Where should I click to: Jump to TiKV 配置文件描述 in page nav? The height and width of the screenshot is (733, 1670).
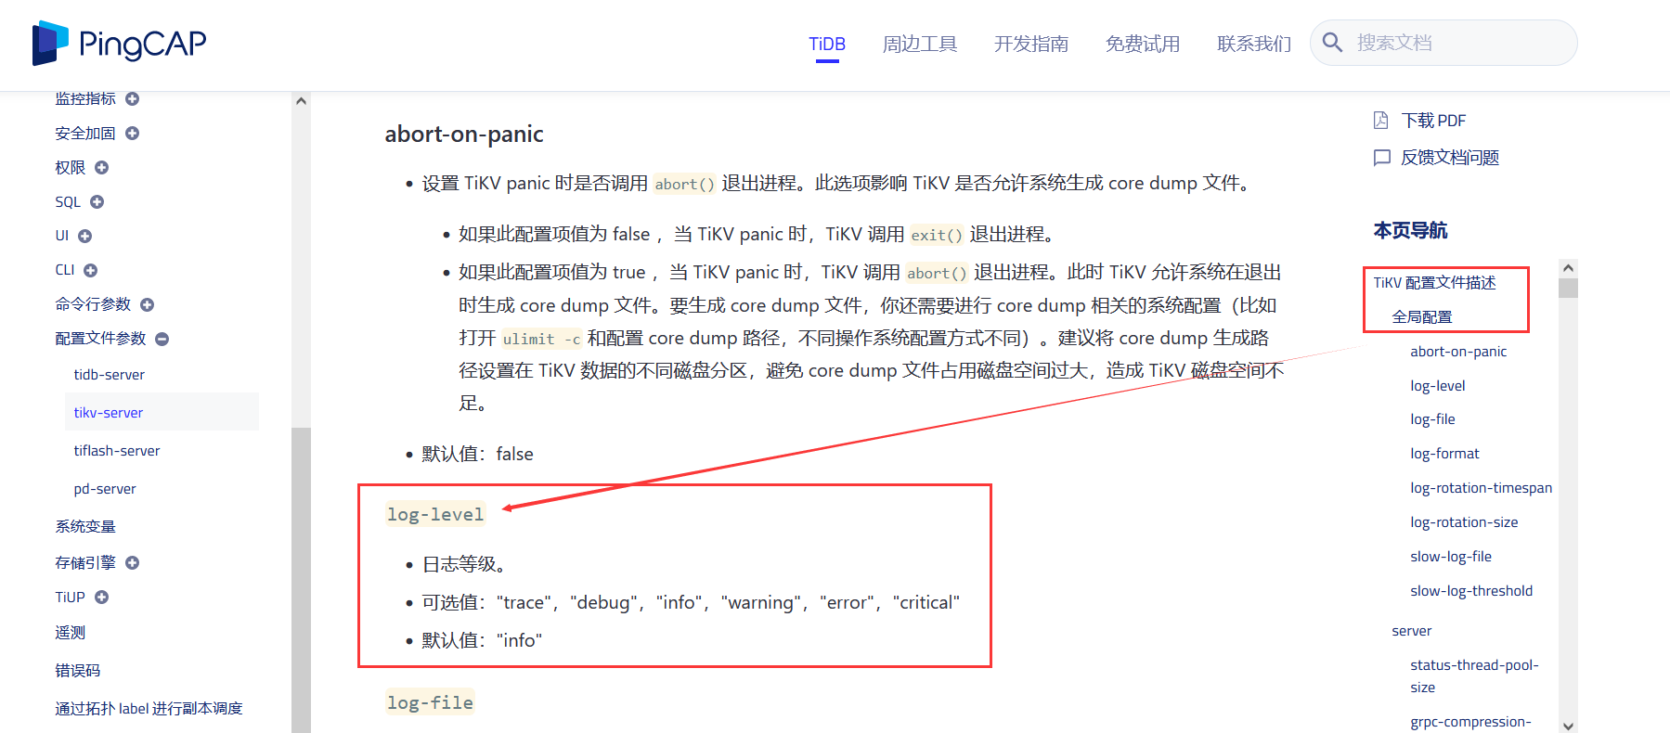click(x=1434, y=283)
